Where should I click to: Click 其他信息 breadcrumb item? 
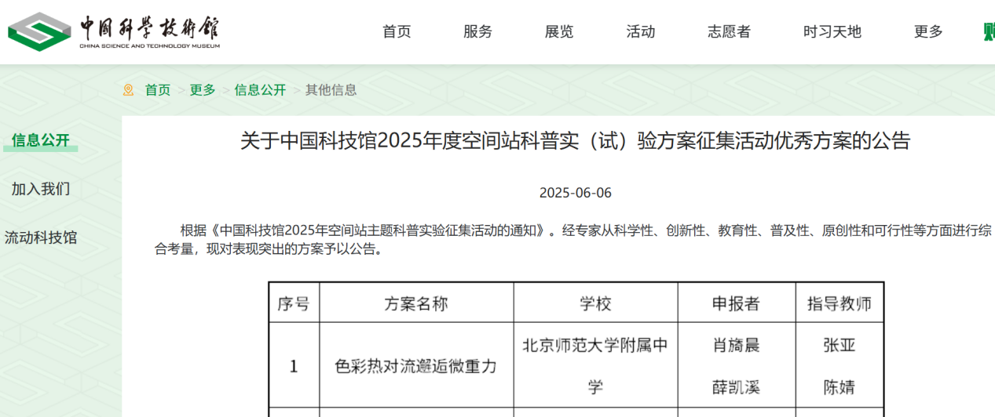pyautogui.click(x=331, y=90)
